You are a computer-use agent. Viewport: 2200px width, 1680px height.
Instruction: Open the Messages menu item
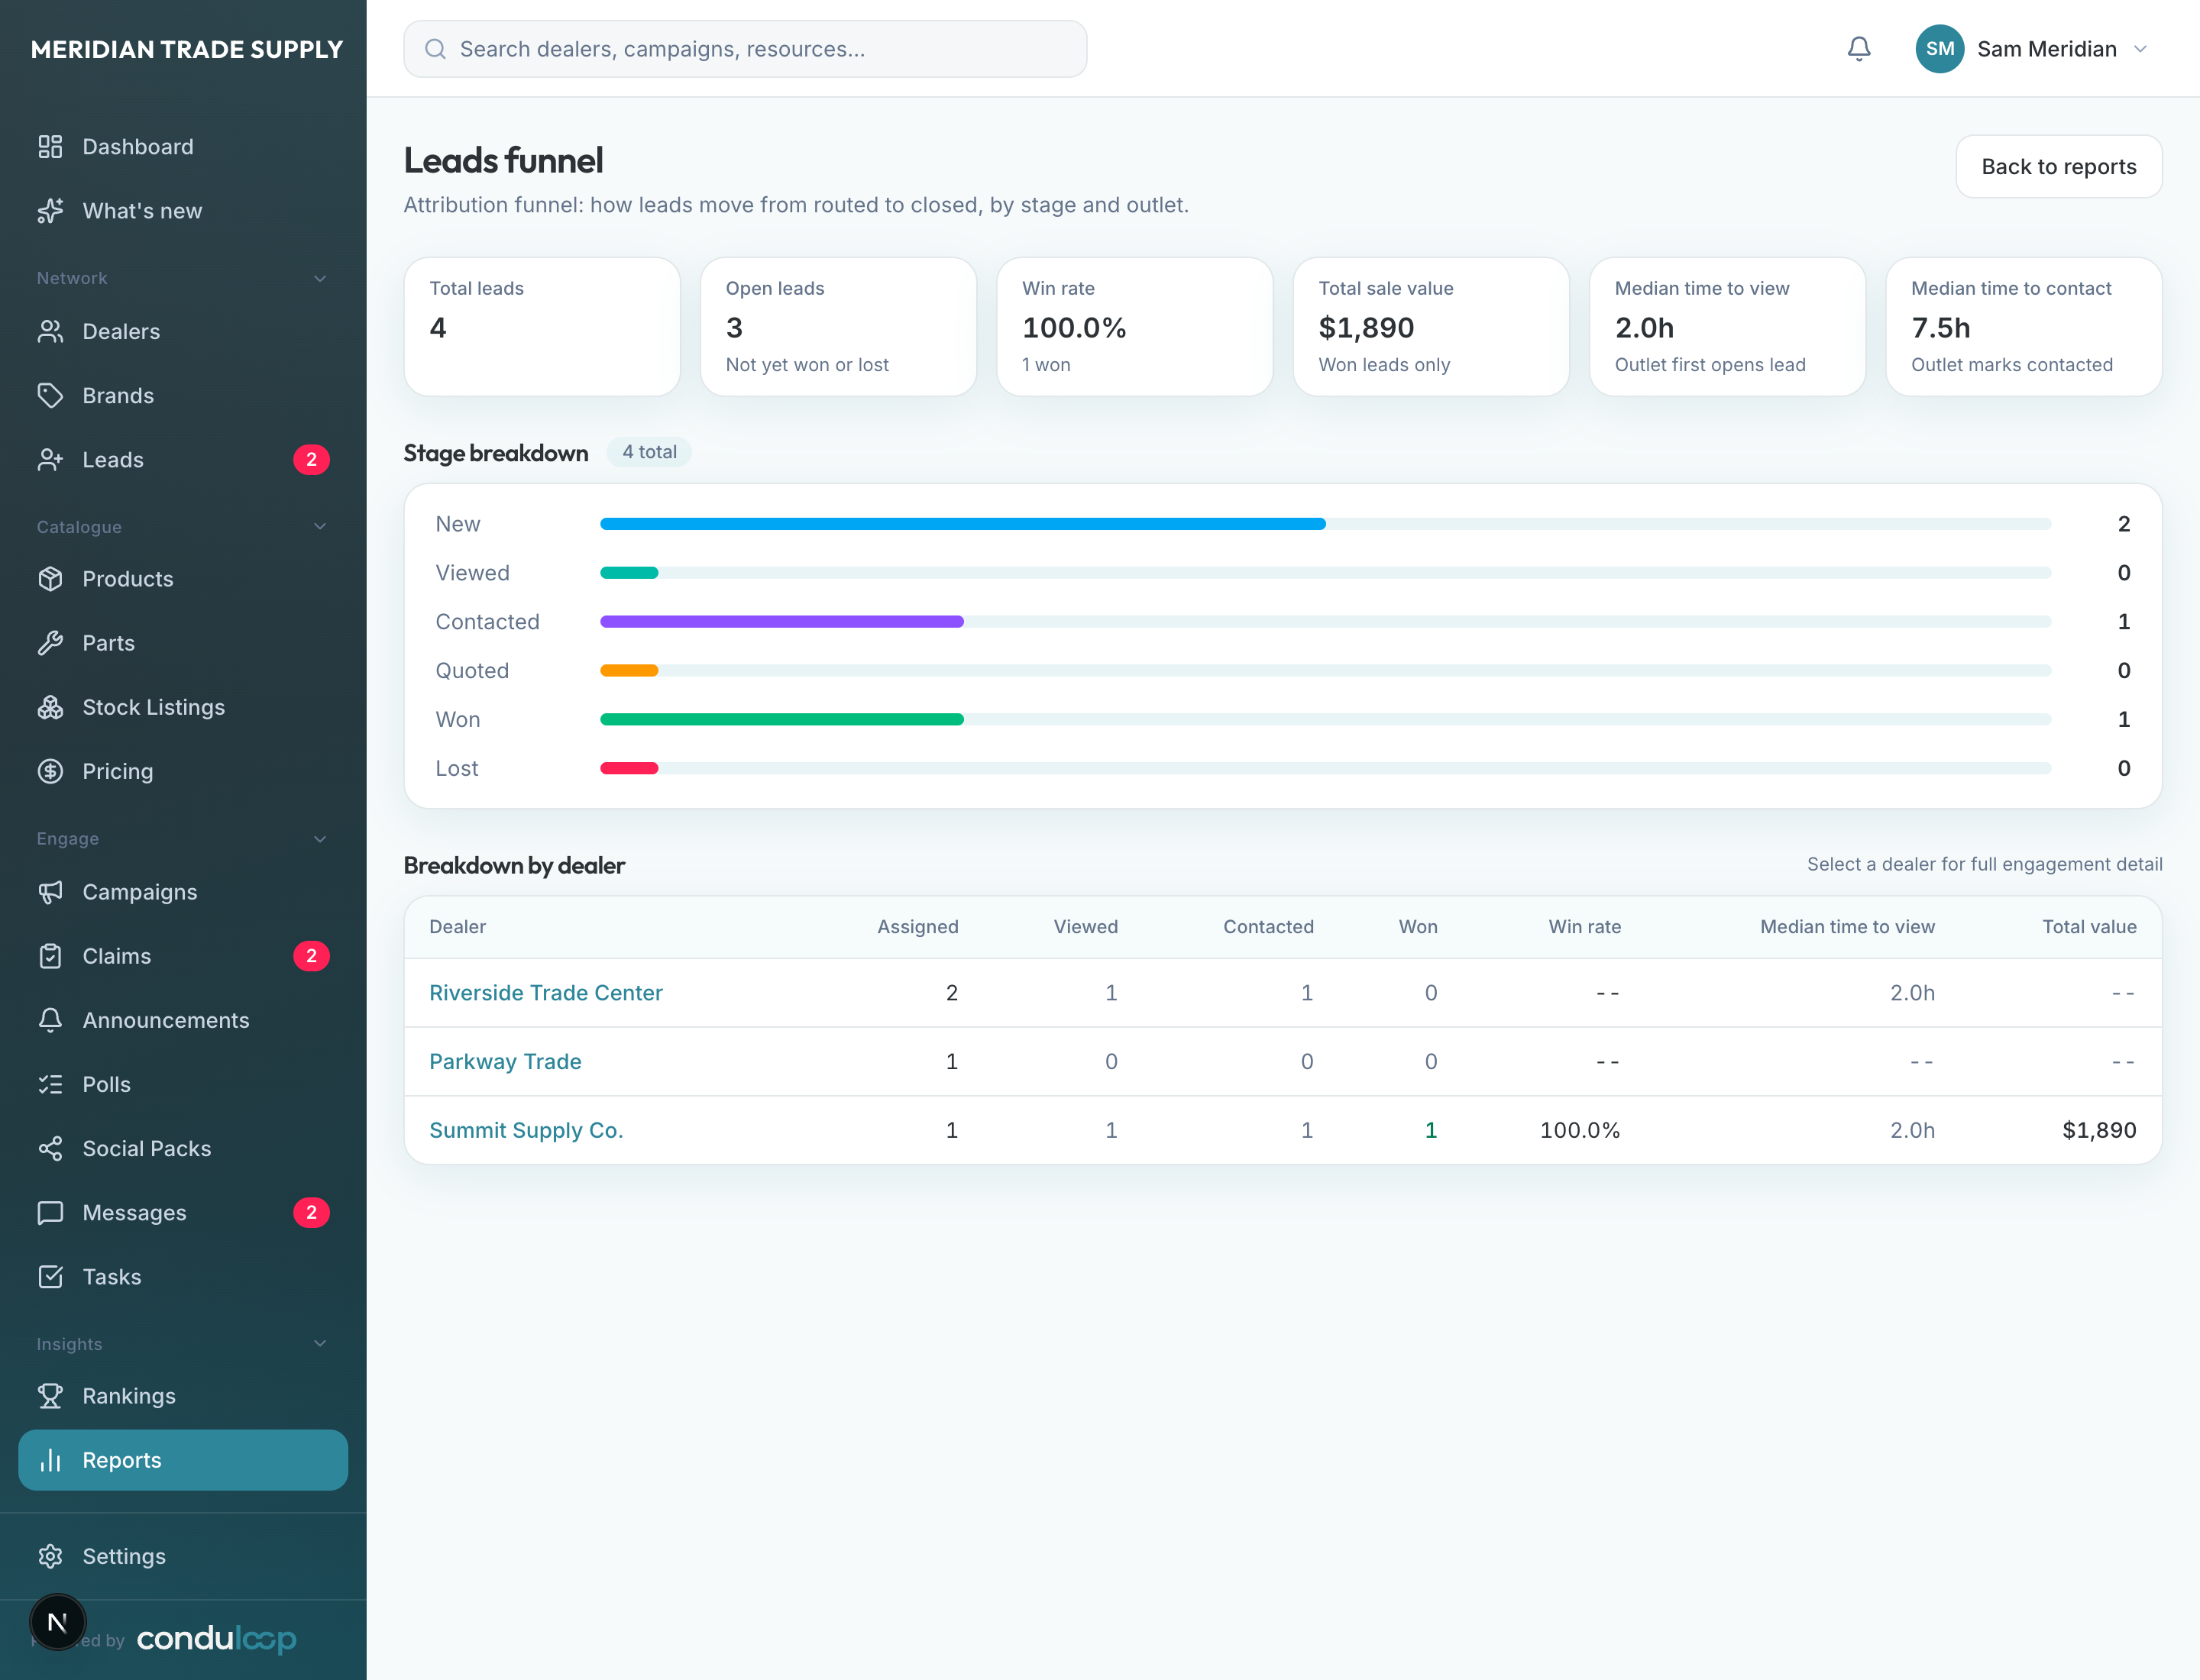(183, 1212)
